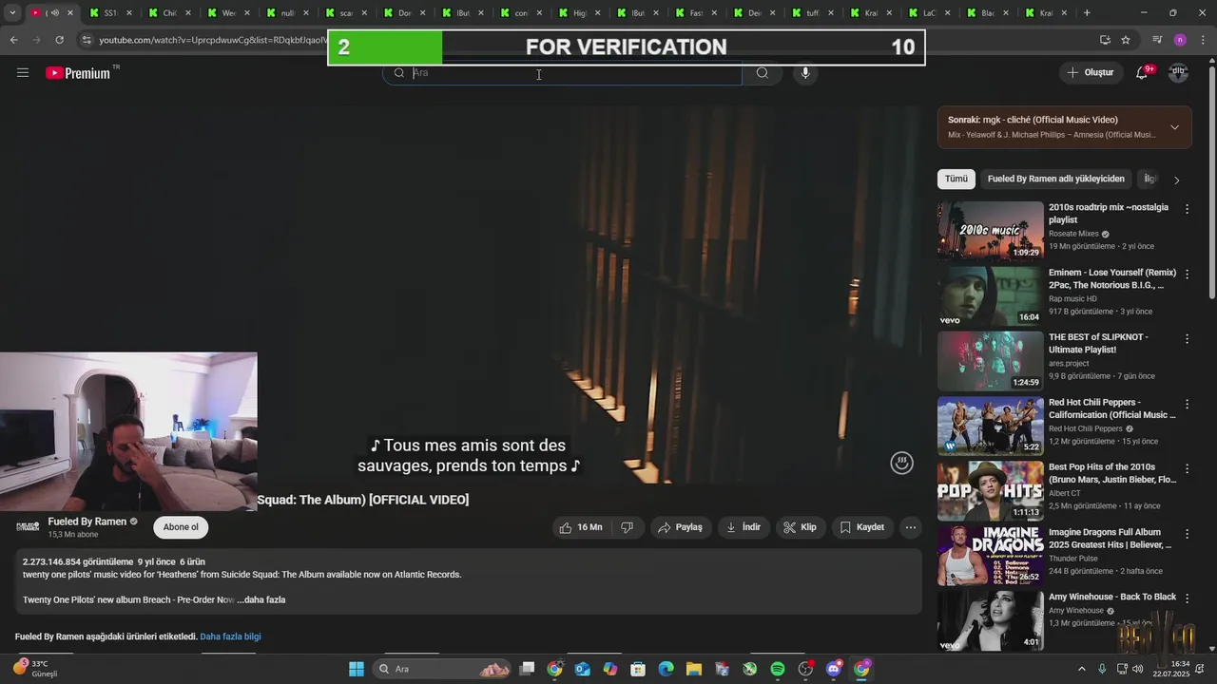Show hidden system tray icons
Viewport: 1217px width, 684px height.
pyautogui.click(x=1081, y=669)
